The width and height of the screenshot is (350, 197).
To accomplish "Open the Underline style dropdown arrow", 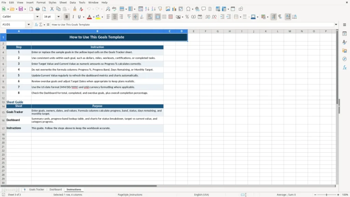I will click(84, 17).
